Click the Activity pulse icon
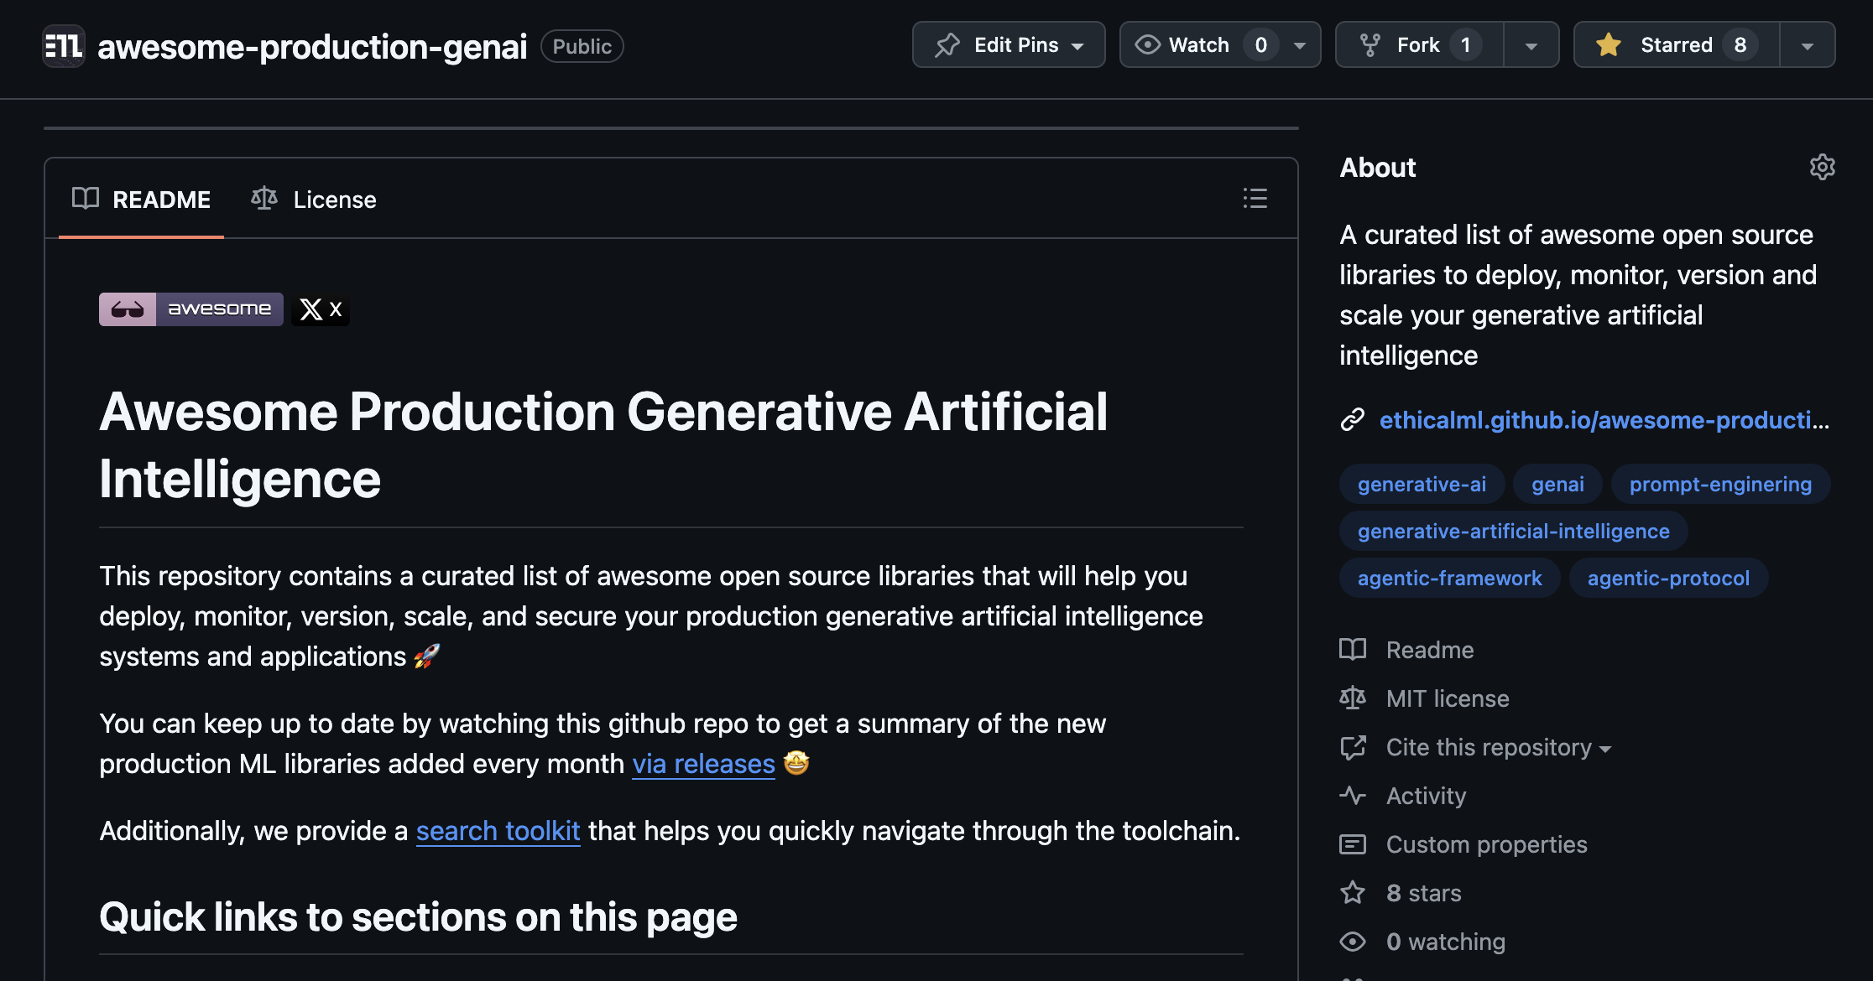The width and height of the screenshot is (1873, 981). [1353, 795]
